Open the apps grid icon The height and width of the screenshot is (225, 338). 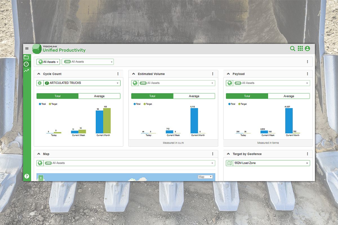[300, 49]
